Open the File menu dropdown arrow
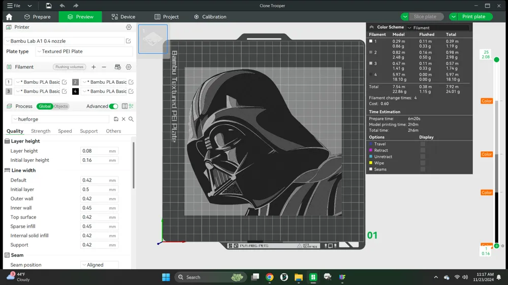Screen dimensions: 508x285 (29, 6)
